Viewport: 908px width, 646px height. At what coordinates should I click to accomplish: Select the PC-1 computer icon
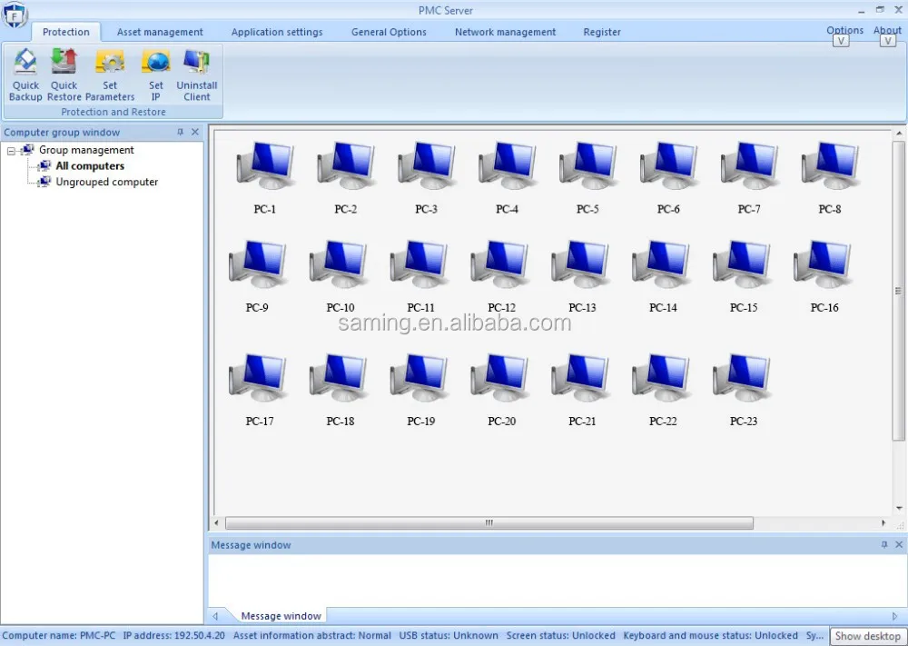coord(265,167)
